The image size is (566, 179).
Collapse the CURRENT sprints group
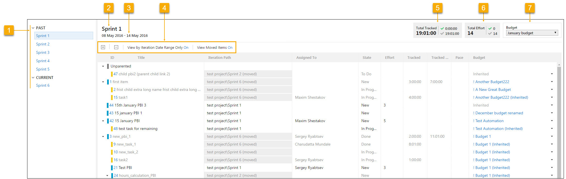(x=33, y=78)
